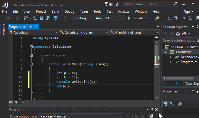Open the Analyze menu
The width and height of the screenshot is (199, 118).
click(124, 12)
